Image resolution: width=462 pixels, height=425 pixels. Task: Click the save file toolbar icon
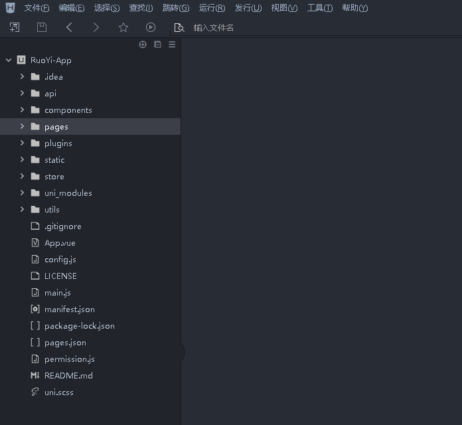pos(42,27)
